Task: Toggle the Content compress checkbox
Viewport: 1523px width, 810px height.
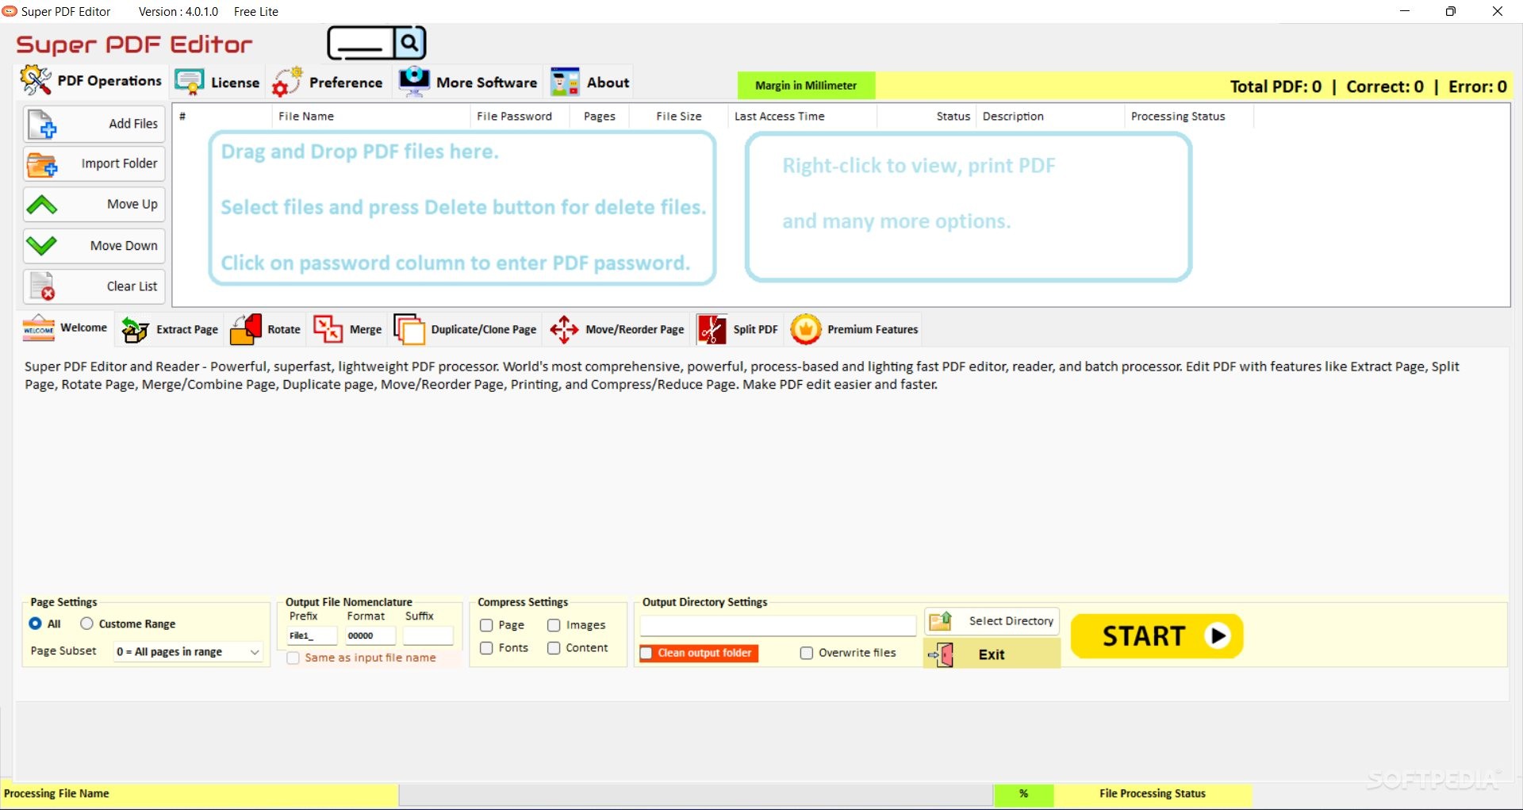Action: pos(554,648)
